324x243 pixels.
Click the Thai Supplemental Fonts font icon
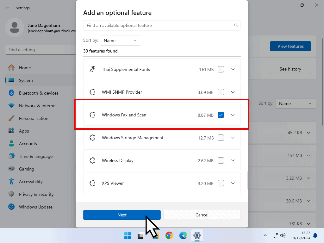pyautogui.click(x=92, y=69)
